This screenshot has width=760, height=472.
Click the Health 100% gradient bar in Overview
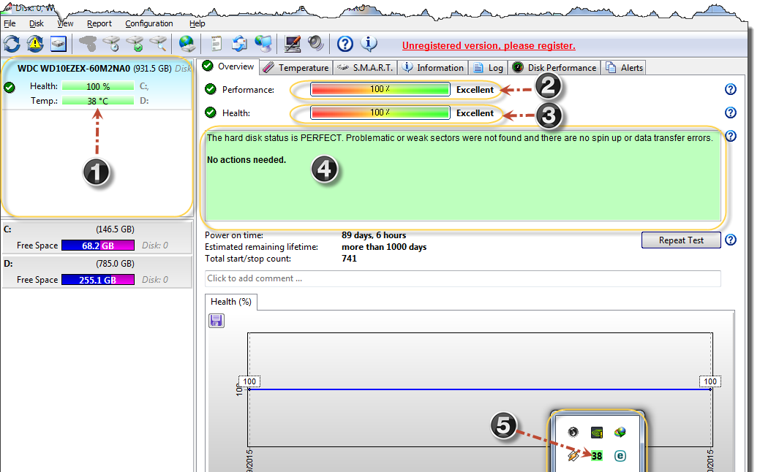(x=380, y=113)
